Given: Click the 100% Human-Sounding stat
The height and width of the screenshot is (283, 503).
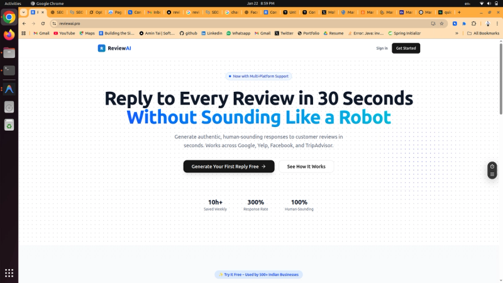Looking at the screenshot, I should [299, 205].
